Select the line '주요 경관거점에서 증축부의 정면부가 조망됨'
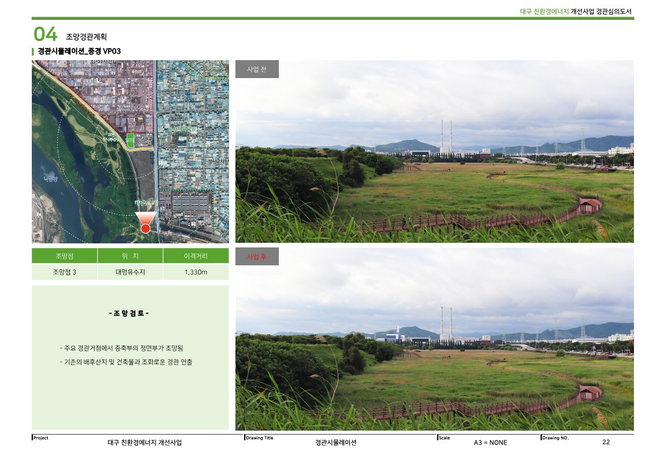649x459 pixels. (123, 348)
